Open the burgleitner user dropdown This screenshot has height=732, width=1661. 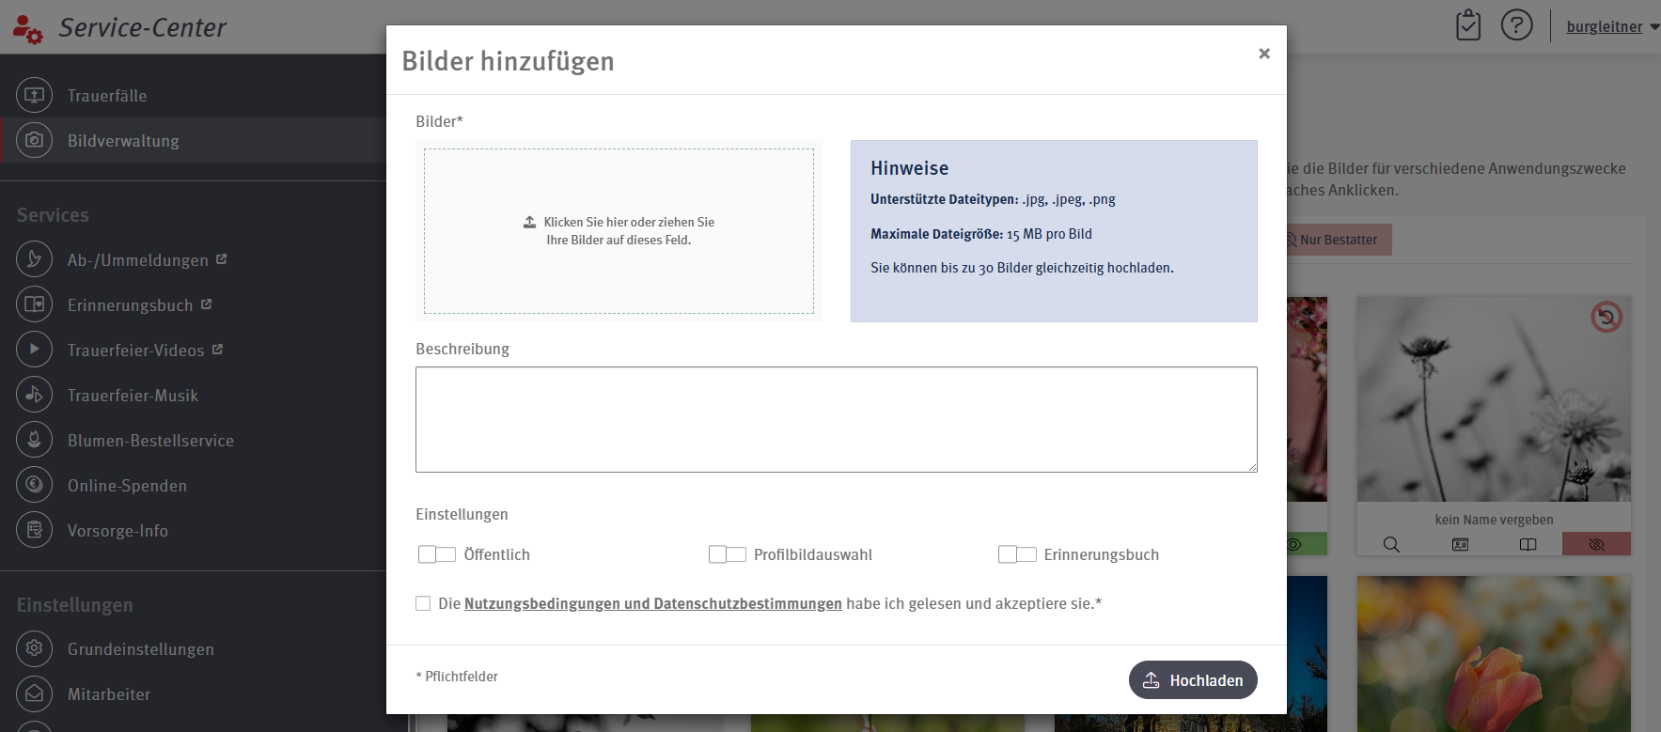1612,26
